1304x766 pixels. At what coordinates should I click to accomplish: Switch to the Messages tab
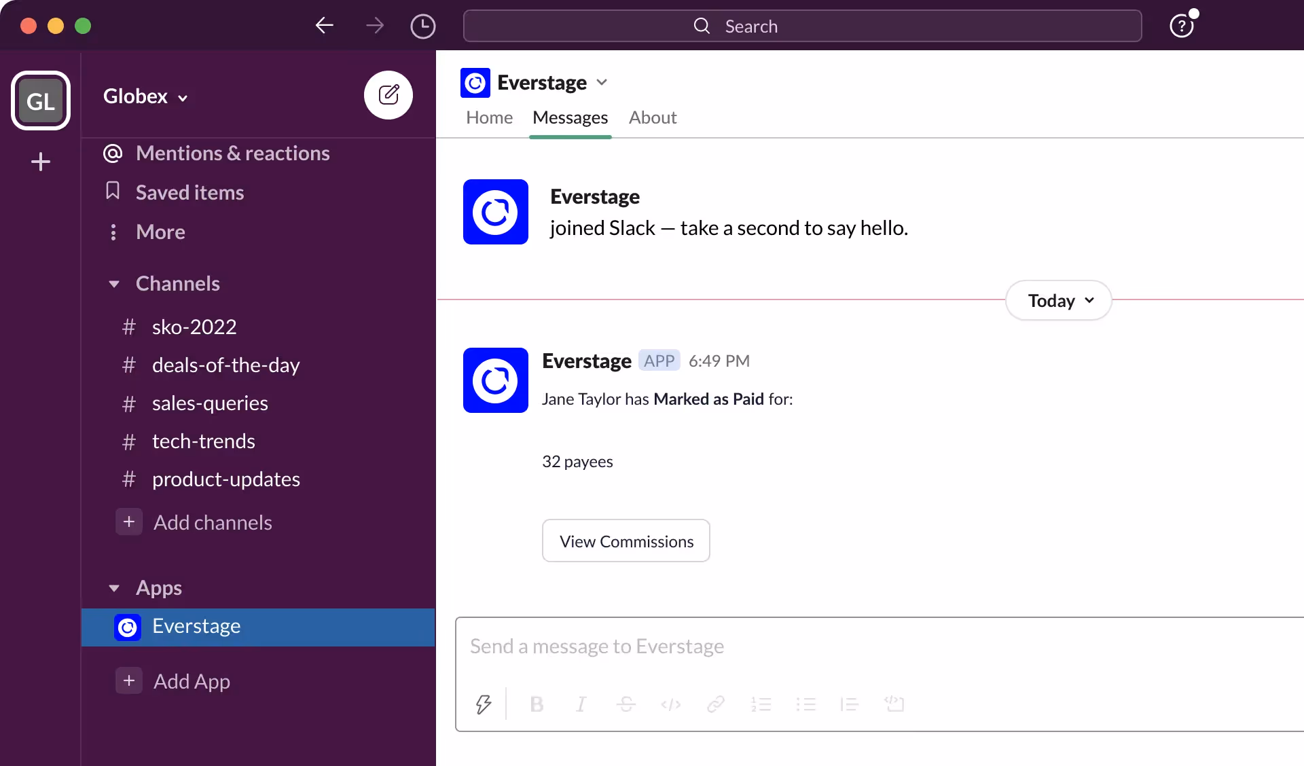[x=570, y=117]
